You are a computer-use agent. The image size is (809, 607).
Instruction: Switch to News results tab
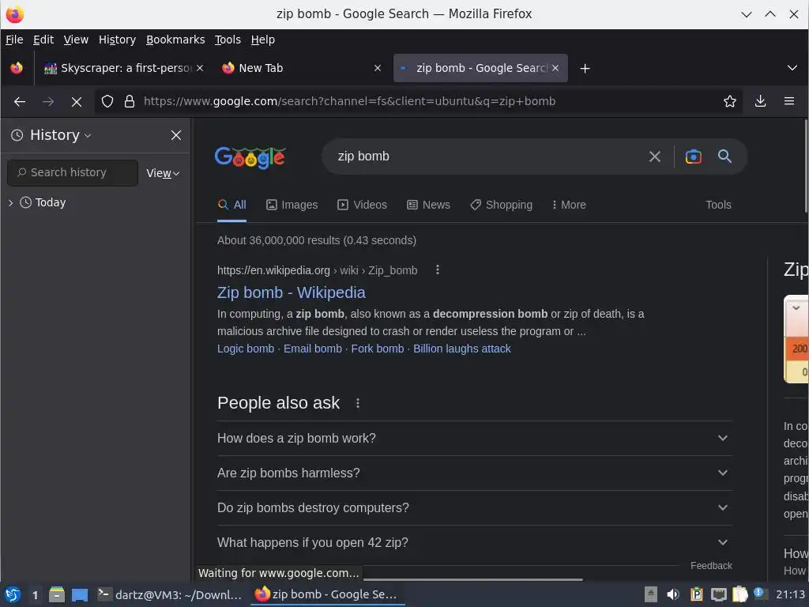pos(428,205)
